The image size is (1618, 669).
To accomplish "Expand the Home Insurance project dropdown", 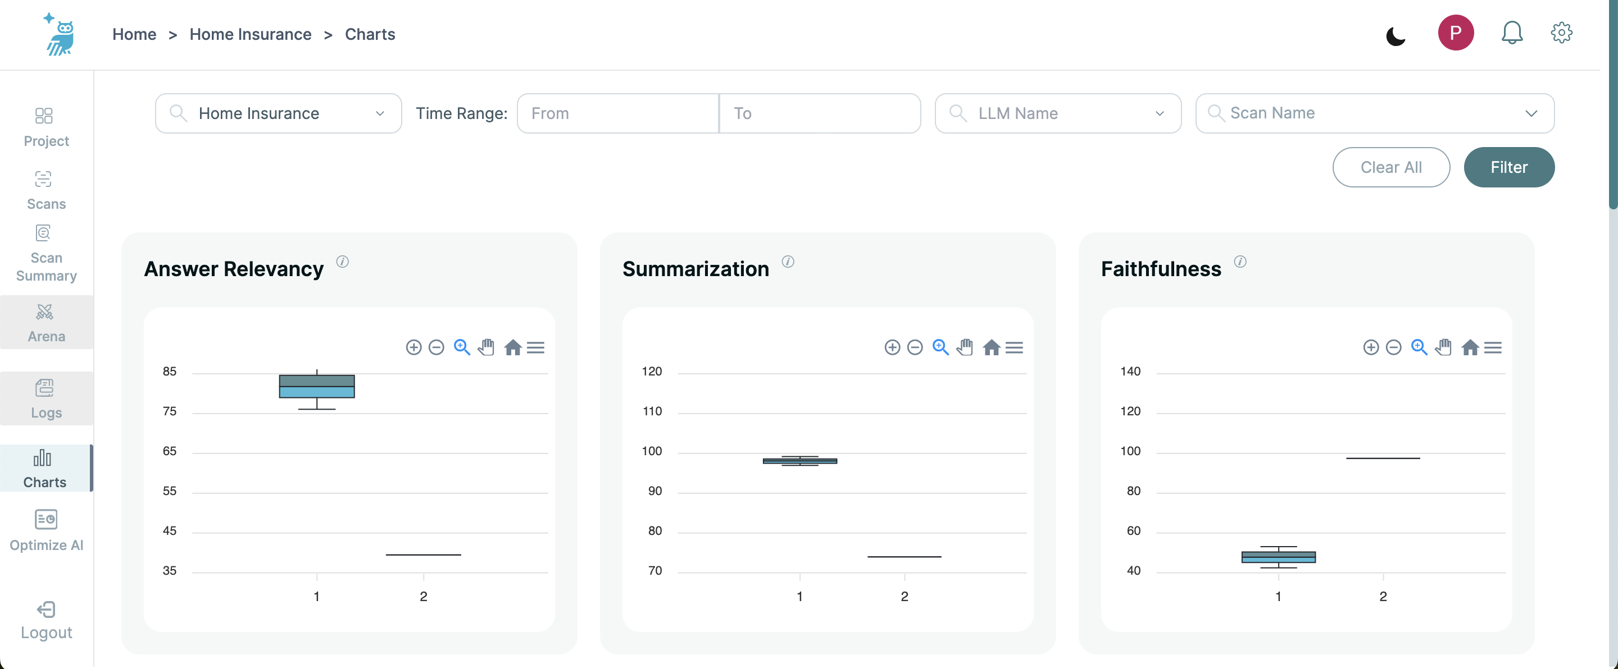I will point(278,113).
